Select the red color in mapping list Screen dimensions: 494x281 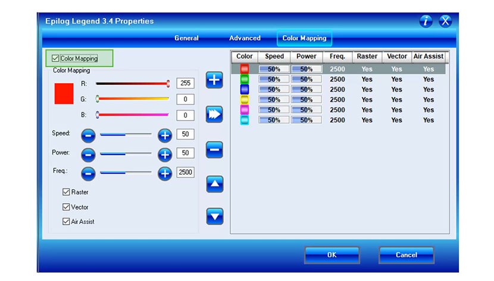[x=245, y=69]
